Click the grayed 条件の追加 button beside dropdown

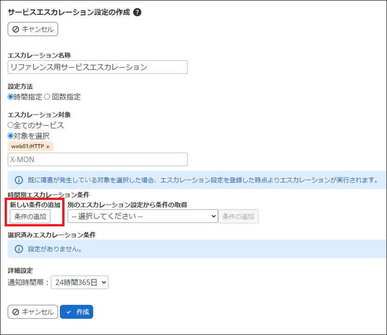pos(239,216)
